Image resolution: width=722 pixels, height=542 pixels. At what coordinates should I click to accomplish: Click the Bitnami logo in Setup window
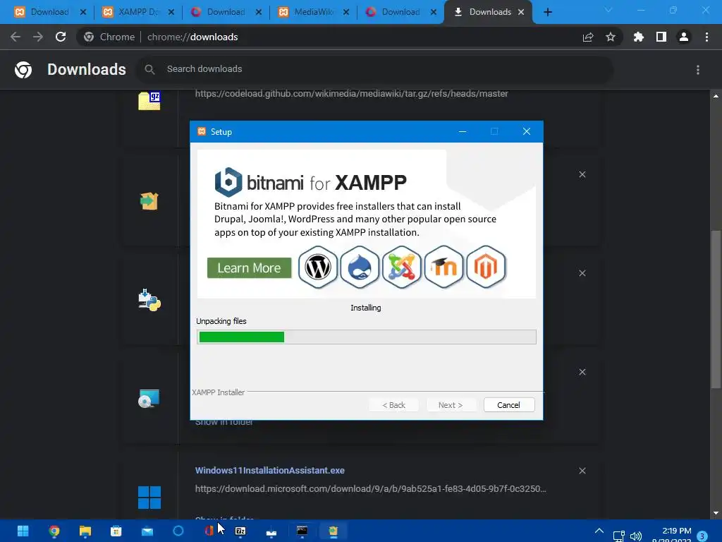point(228,182)
